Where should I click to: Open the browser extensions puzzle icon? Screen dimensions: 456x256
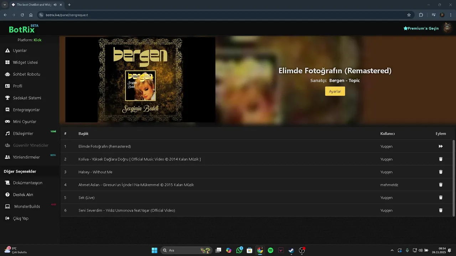tap(421, 15)
